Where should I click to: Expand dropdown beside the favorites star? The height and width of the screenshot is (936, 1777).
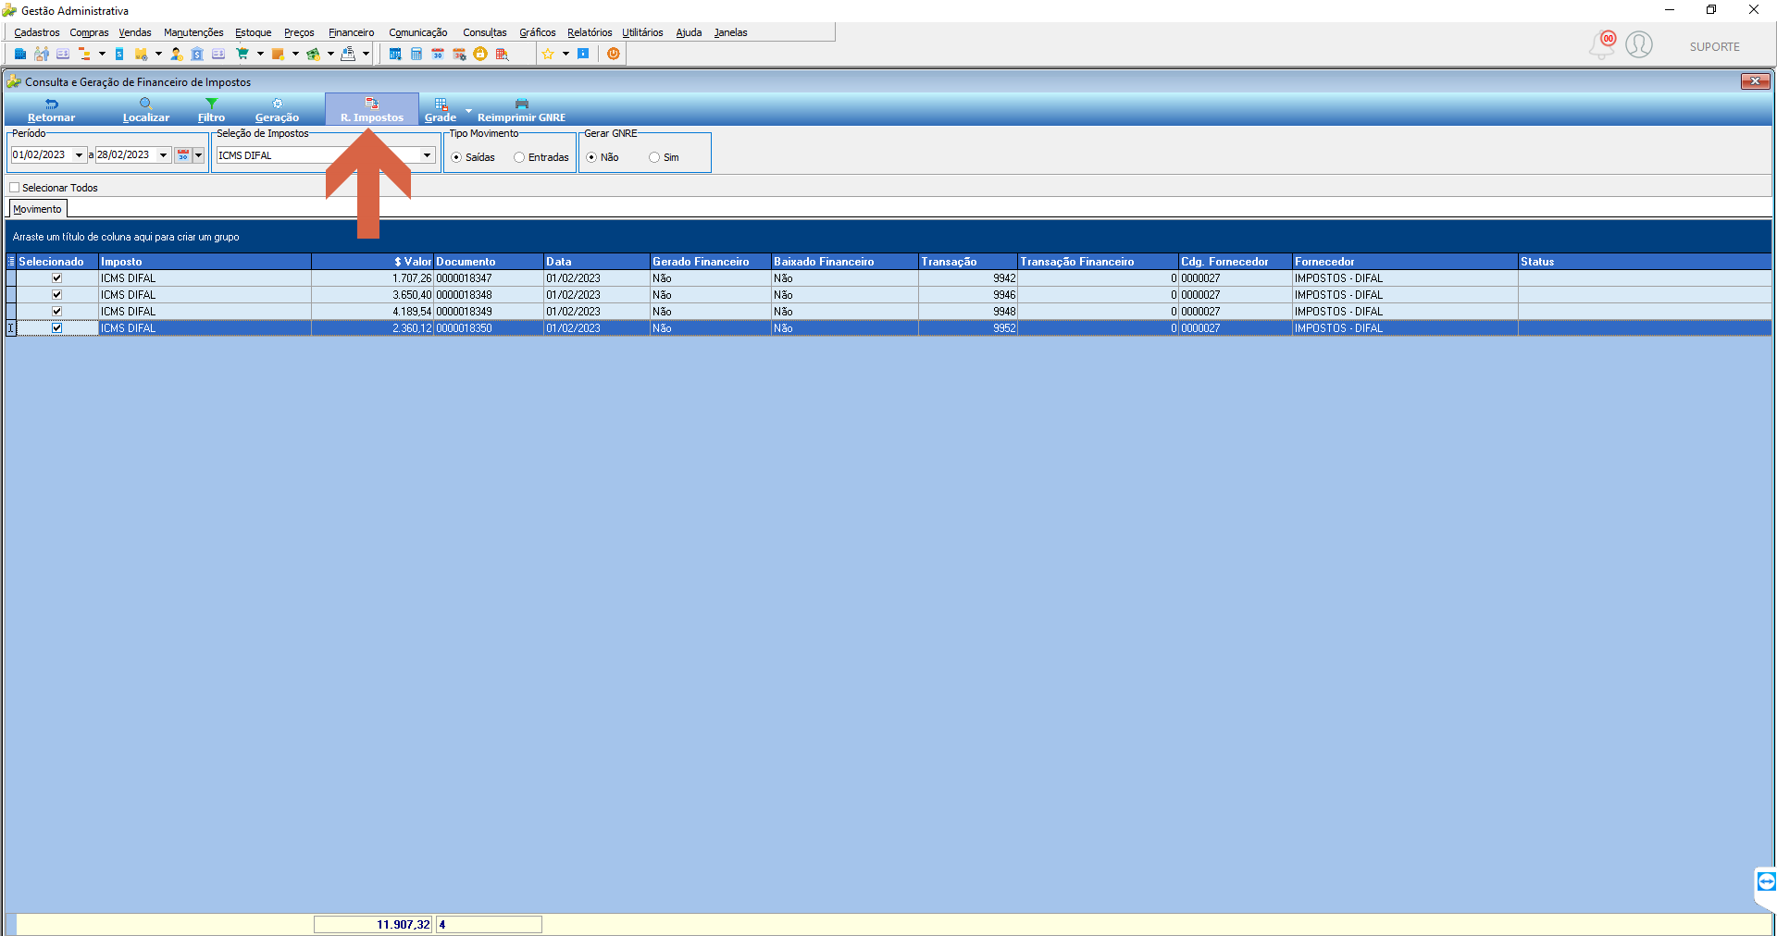tap(565, 54)
